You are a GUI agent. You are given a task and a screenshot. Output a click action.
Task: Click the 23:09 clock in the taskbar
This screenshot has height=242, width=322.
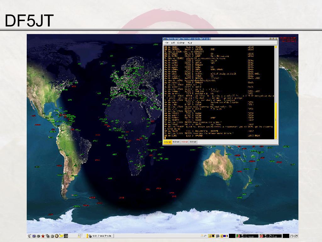point(294,236)
